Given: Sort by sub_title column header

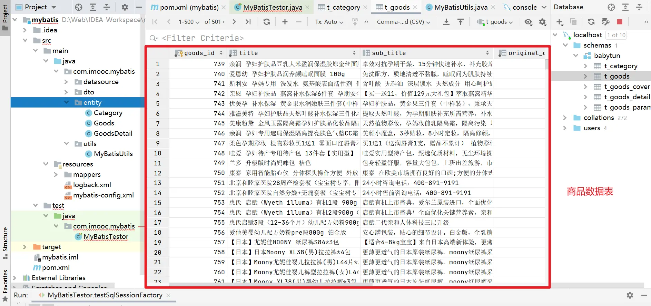Looking at the screenshot, I should (426, 53).
